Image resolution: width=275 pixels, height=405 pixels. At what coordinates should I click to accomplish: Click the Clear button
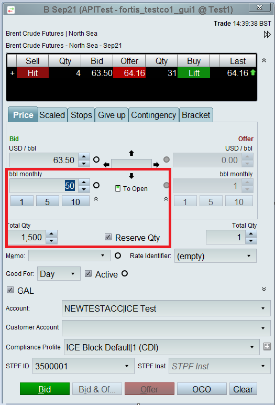(243, 389)
